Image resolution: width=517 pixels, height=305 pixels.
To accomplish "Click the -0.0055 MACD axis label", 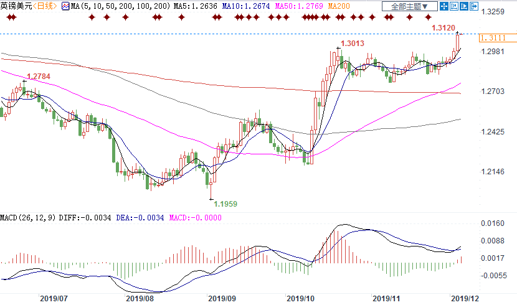I will tap(493, 276).
